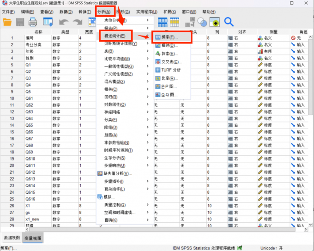Open the 生存分析(S) submenu
Viewport: 314px width, 251px height.
click(x=125, y=158)
